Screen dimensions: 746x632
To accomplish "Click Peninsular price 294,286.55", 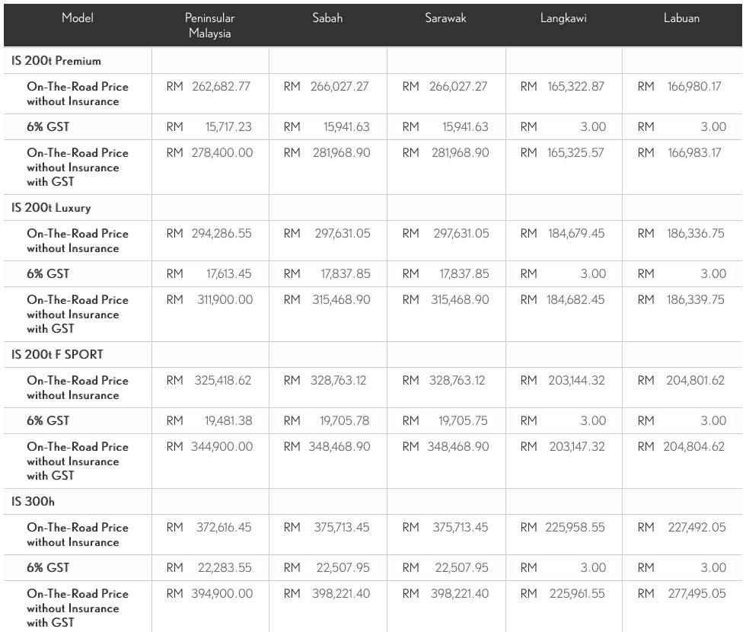I will pyautogui.click(x=222, y=234).
